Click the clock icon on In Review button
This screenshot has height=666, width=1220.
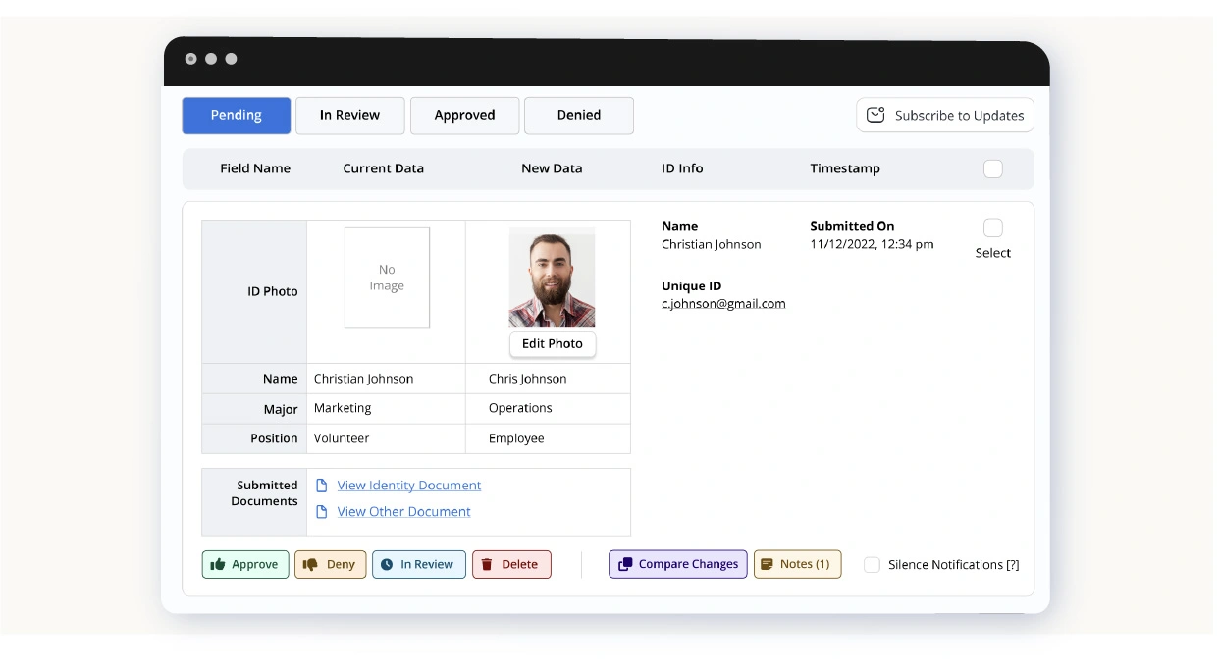387,564
